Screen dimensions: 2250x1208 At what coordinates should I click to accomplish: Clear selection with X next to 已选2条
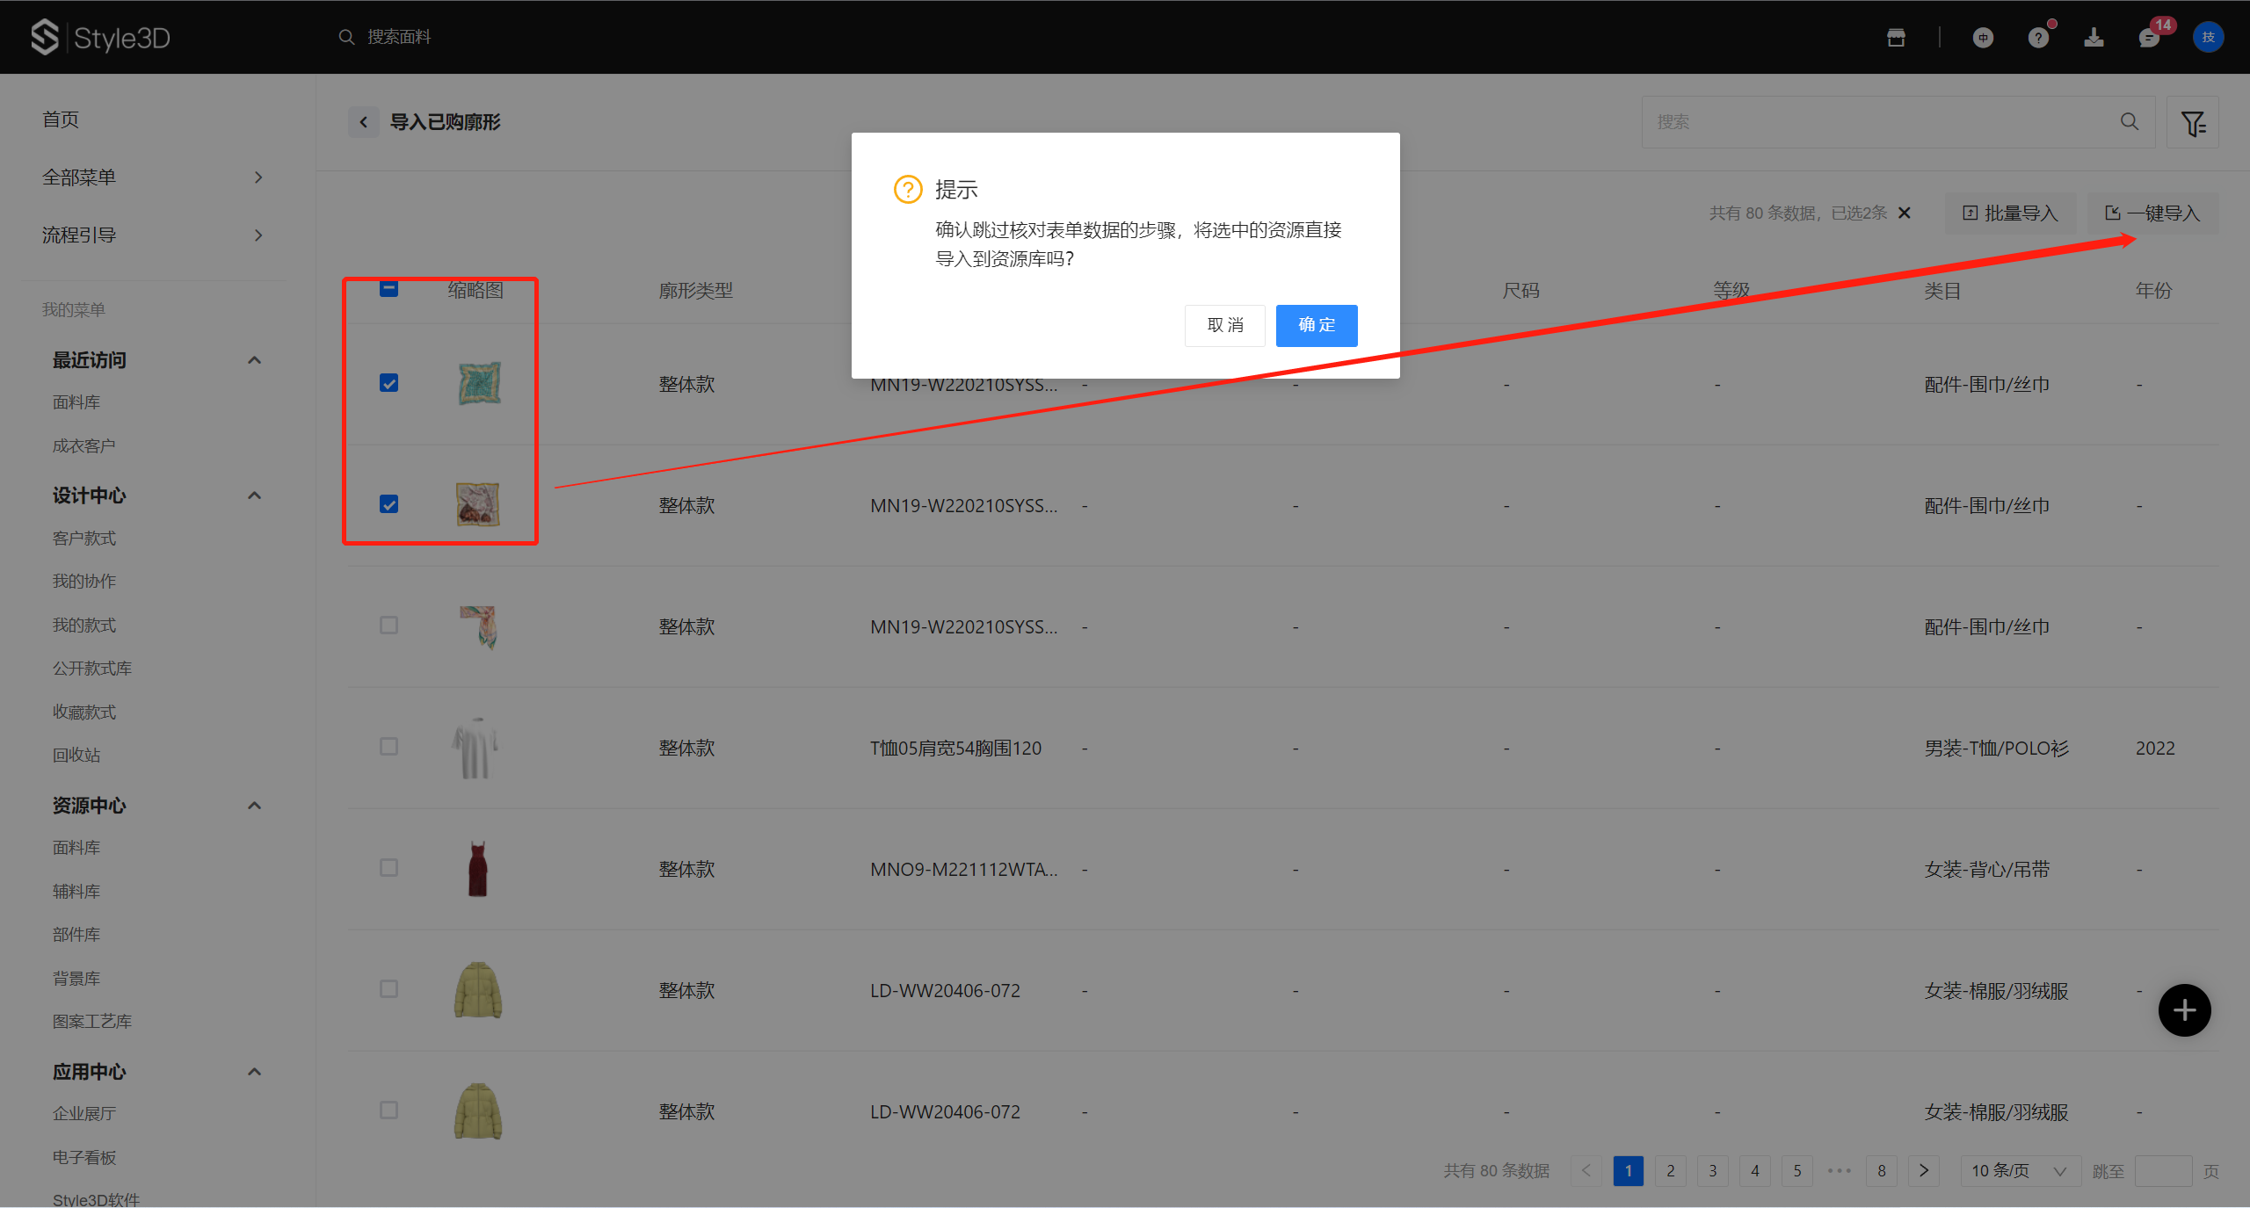tap(1905, 213)
